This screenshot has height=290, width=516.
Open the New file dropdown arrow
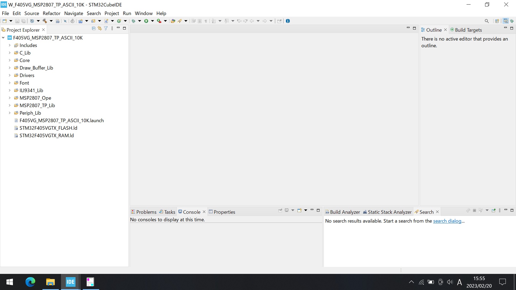pos(11,21)
